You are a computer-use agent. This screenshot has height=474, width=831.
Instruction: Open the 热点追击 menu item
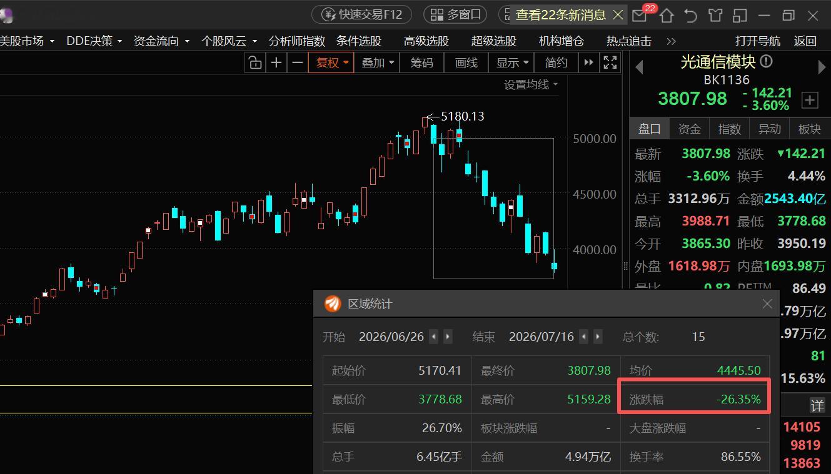pos(629,41)
